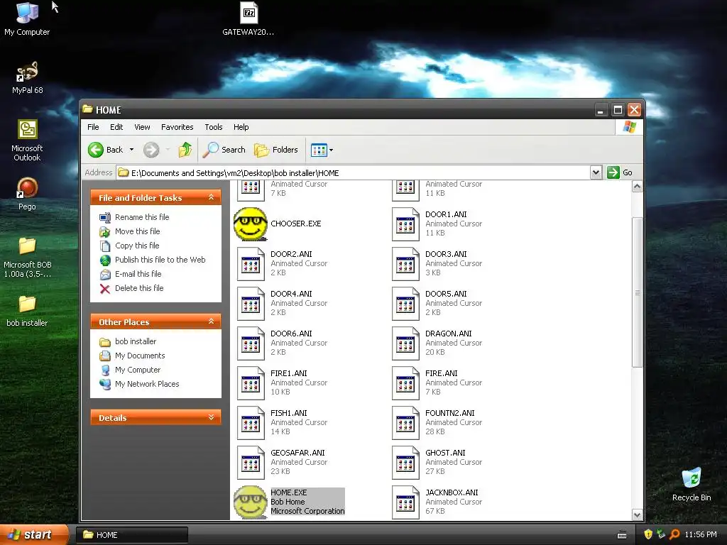This screenshot has width=727, height=545.
Task: Go up one folder level
Action: (185, 150)
